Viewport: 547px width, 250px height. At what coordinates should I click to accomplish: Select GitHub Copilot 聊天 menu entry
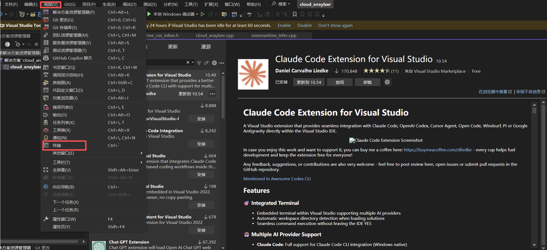pos(93,58)
